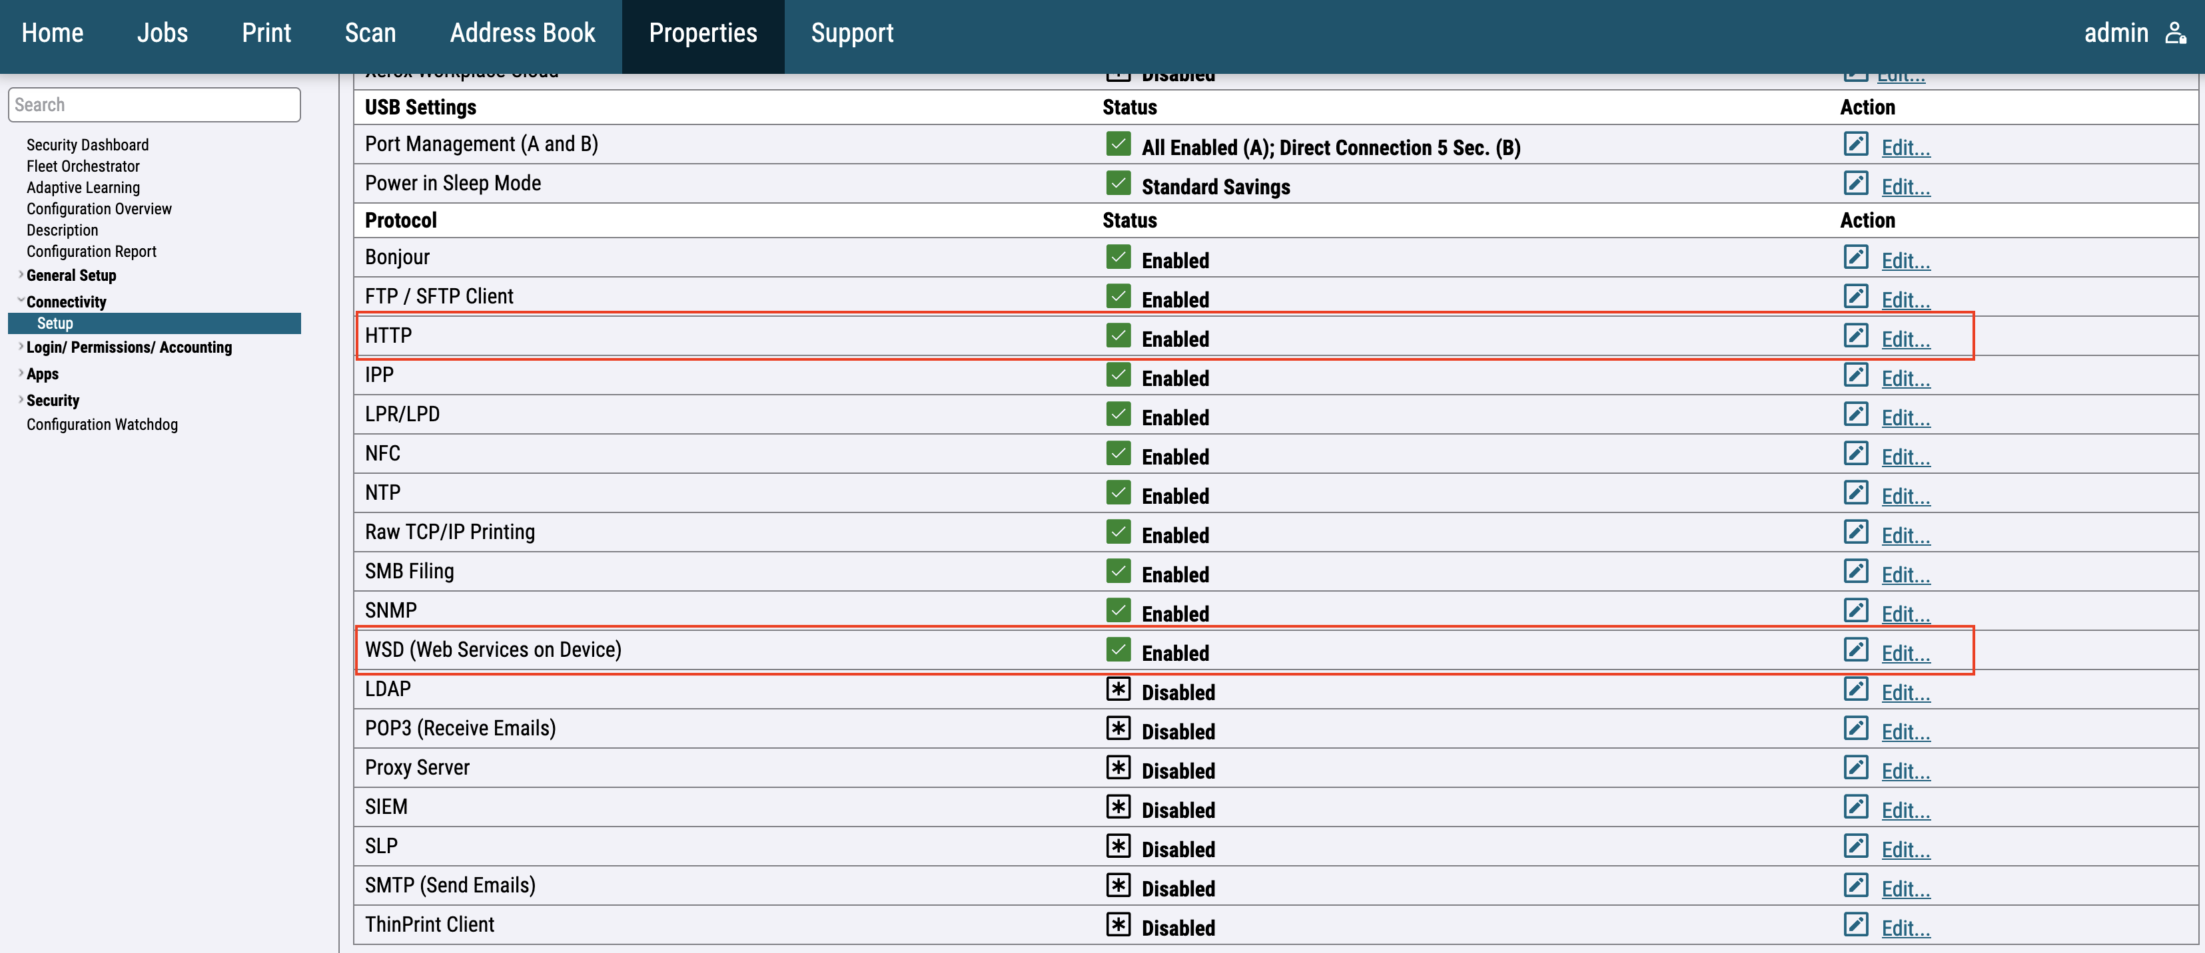Image resolution: width=2205 pixels, height=953 pixels.
Task: Click the green Enabled checkmark for IPP
Action: pyautogui.click(x=1118, y=375)
